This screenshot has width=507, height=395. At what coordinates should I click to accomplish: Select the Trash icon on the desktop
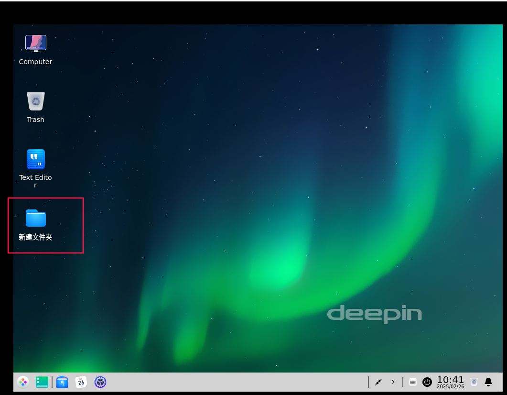35,101
